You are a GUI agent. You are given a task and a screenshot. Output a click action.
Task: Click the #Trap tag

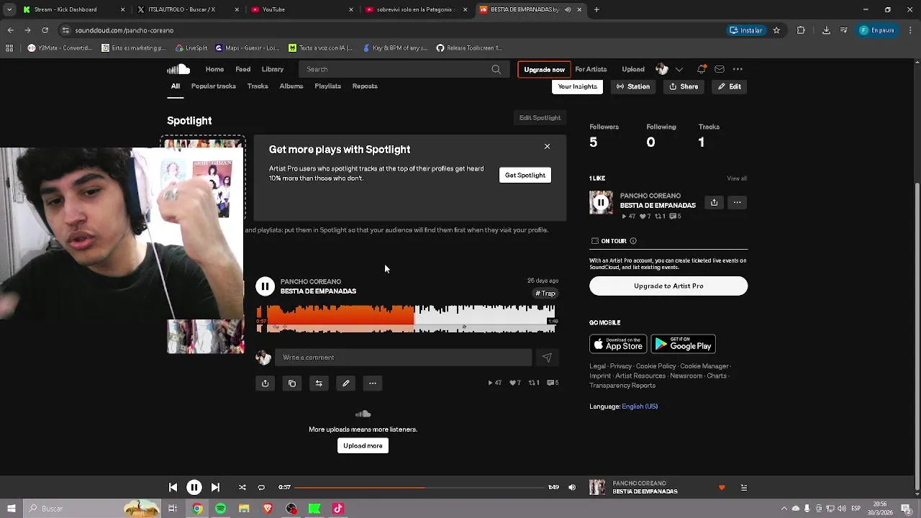pos(545,294)
